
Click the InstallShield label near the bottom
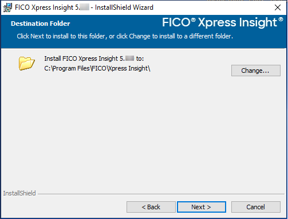tap(19, 193)
